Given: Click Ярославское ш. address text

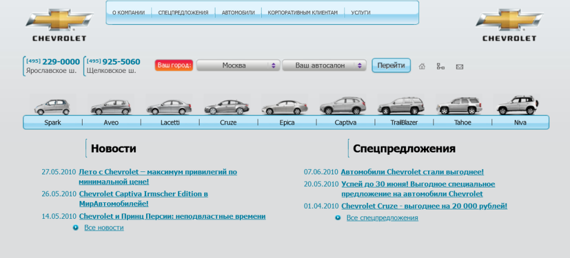Looking at the screenshot, I should click(51, 71).
